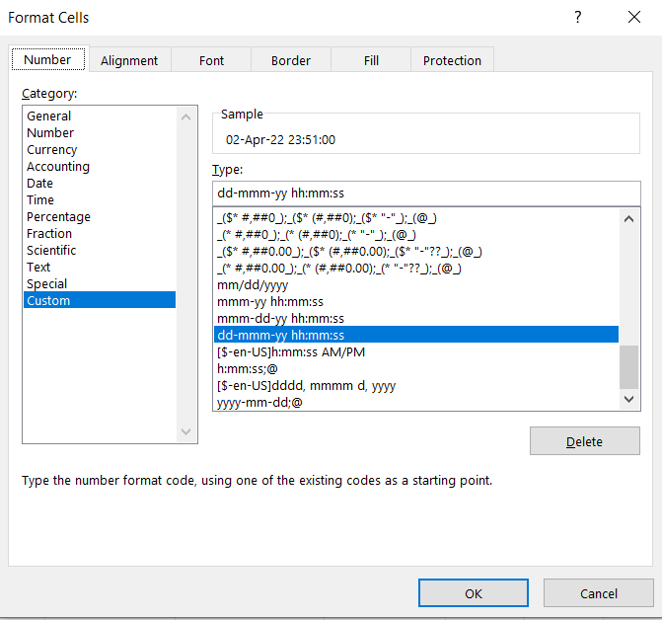Viewport: 662px width, 620px height.
Task: Select Currency in the Category list
Action: click(x=52, y=150)
